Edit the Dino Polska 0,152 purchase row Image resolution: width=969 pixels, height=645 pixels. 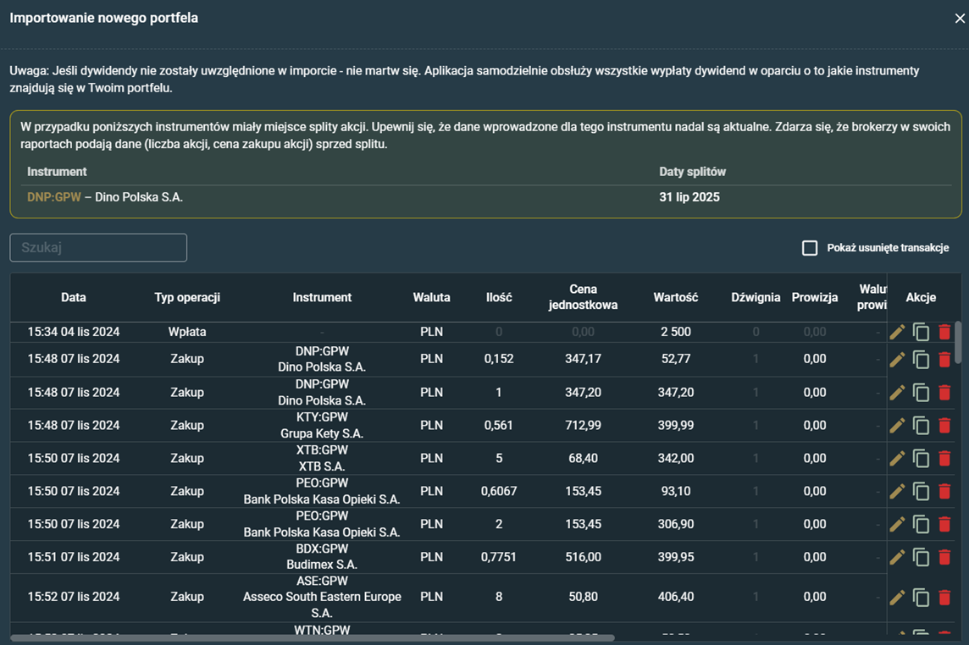[897, 359]
